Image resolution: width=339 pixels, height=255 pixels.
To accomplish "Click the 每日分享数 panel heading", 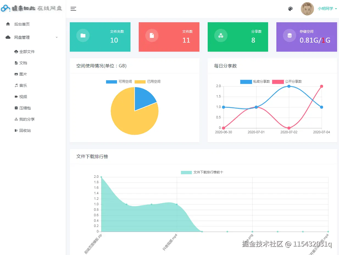I will pyautogui.click(x=225, y=66).
